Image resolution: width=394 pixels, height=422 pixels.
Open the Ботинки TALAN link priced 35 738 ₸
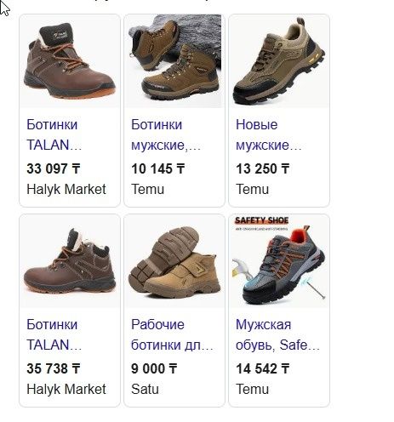coord(54,335)
